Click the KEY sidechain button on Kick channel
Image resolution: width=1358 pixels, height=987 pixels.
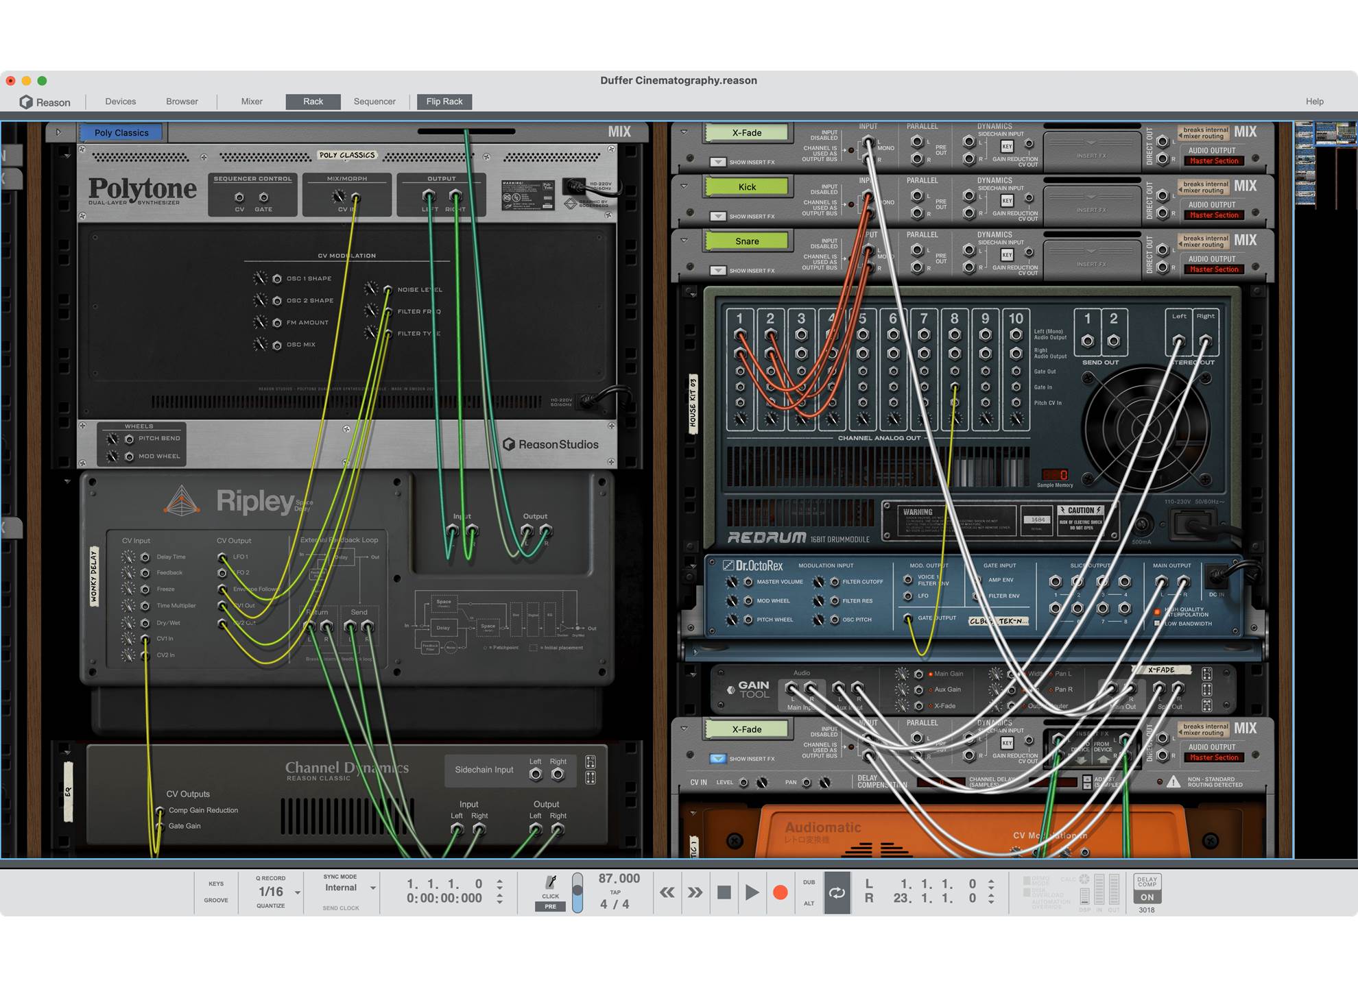[1007, 200]
